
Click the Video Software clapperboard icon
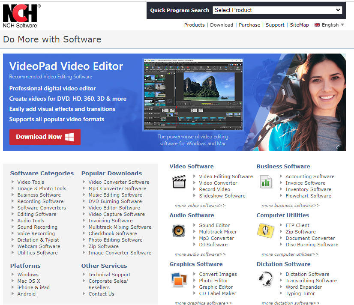click(x=179, y=182)
